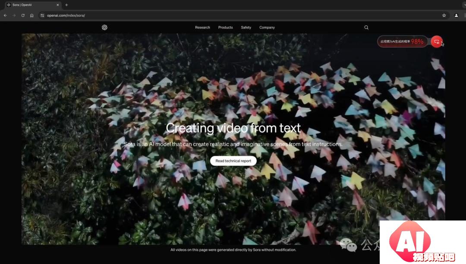Click the browser forward arrow
The image size is (466, 264).
tap(14, 16)
